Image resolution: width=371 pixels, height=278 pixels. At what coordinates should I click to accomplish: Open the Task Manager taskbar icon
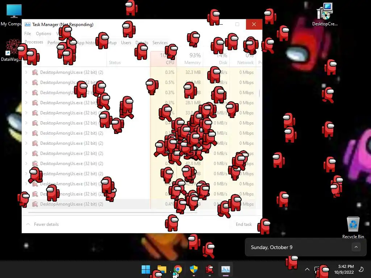tap(225, 269)
